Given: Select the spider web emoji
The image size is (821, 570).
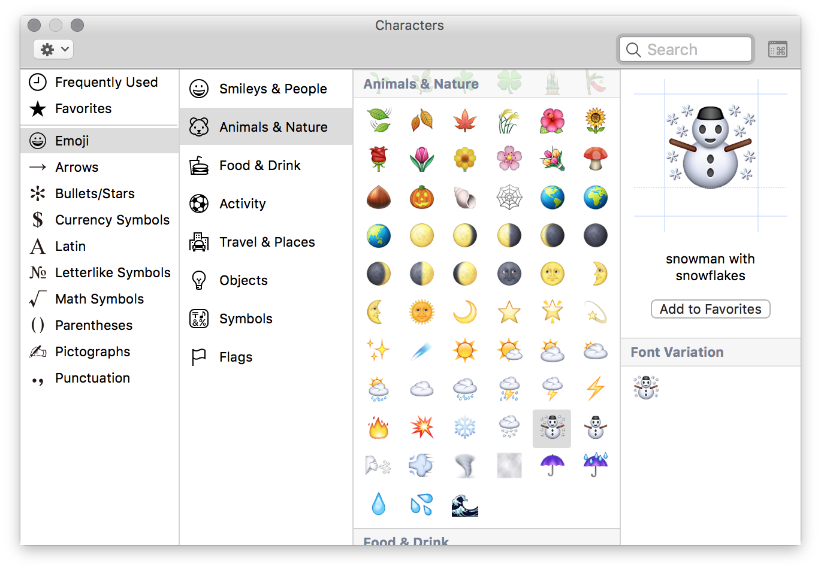Looking at the screenshot, I should (x=509, y=197).
